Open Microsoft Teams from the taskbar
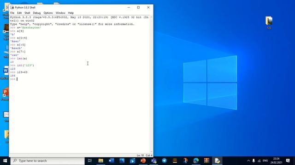Screen dimensions: 295x165 153,161
